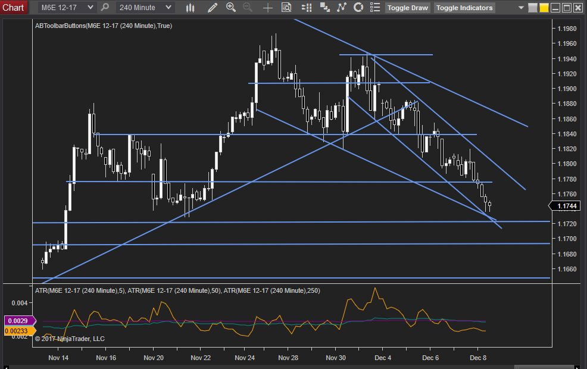The height and width of the screenshot is (369, 587).
Task: Click the 1.1880 price axis label
Action: [x=567, y=104]
